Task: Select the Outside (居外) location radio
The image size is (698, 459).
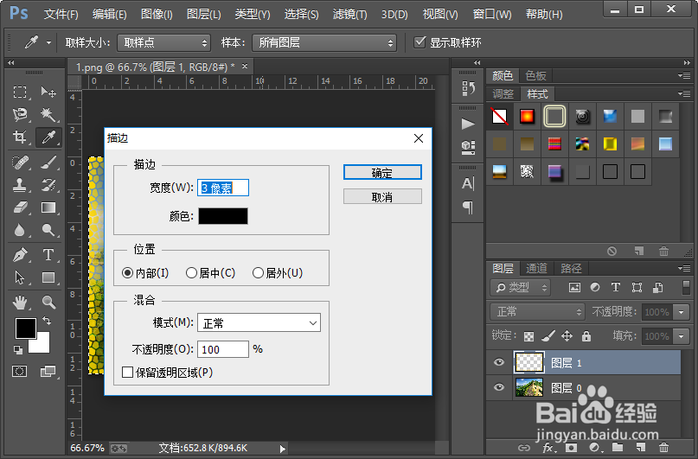Action: (x=258, y=272)
